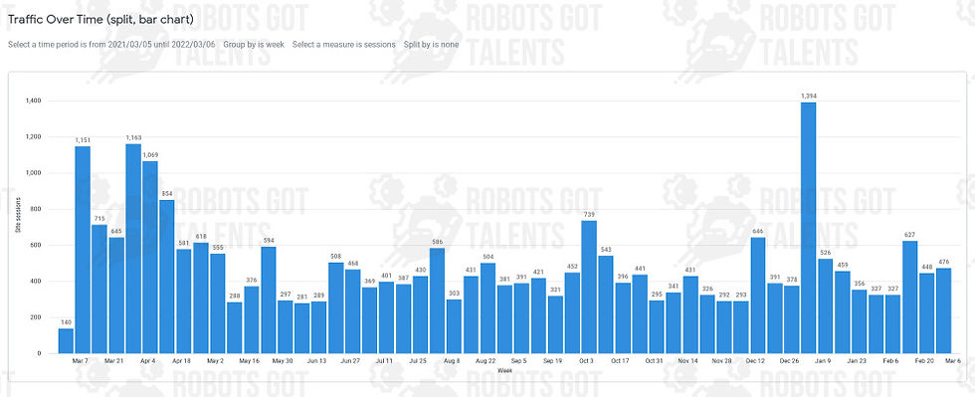
Task: Click the chart title 'Traffic Over Time (split, bar chart)'
Action: click(x=100, y=20)
